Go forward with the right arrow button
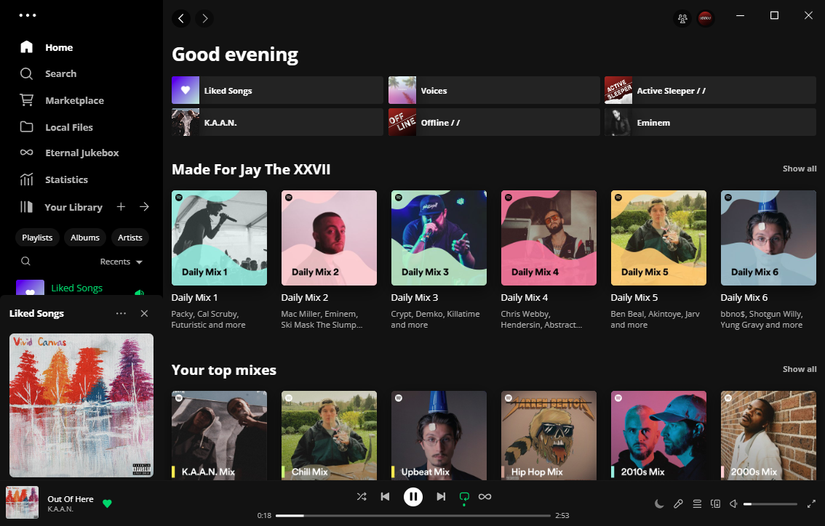 (x=204, y=18)
